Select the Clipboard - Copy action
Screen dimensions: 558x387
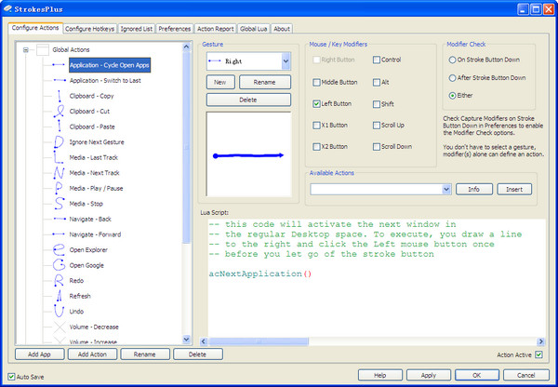(x=91, y=96)
